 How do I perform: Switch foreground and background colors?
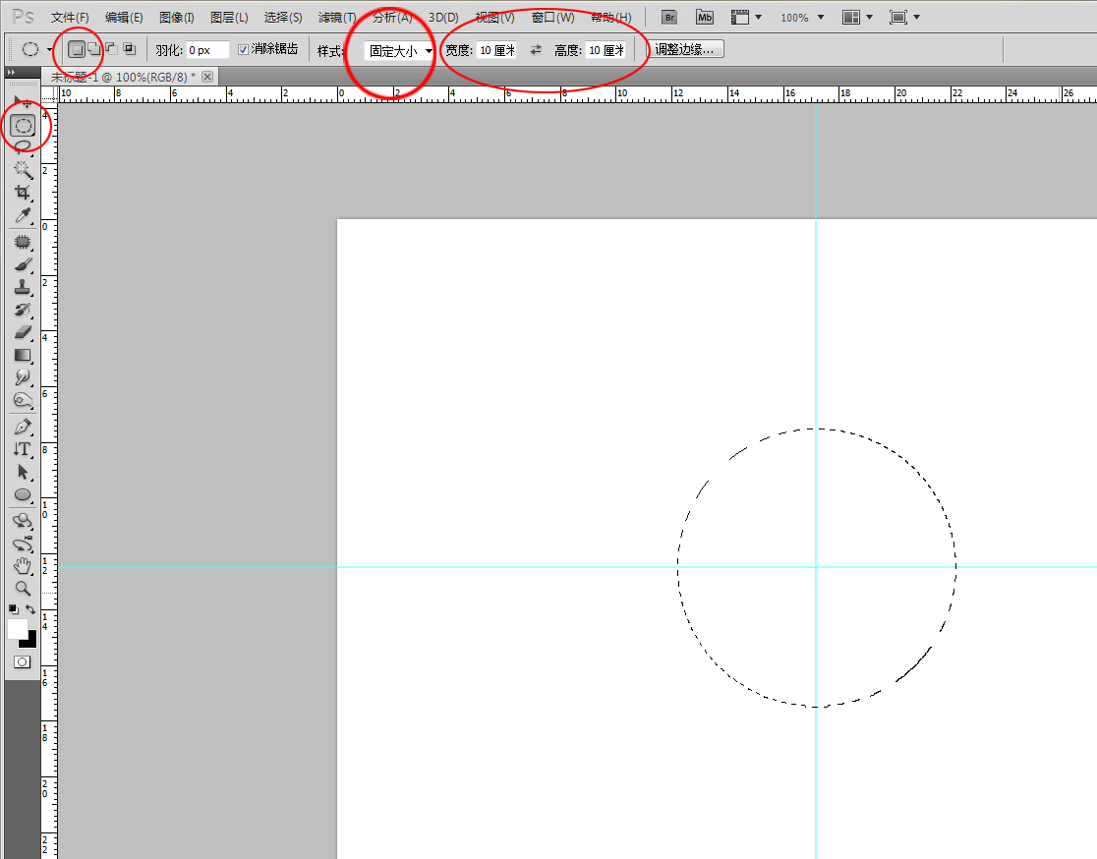pos(30,609)
